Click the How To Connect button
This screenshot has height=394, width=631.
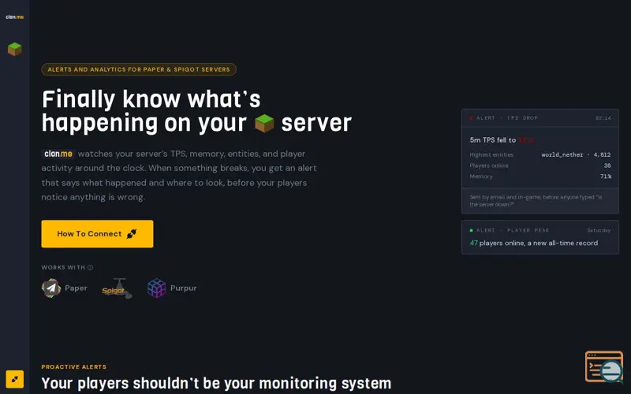(97, 233)
